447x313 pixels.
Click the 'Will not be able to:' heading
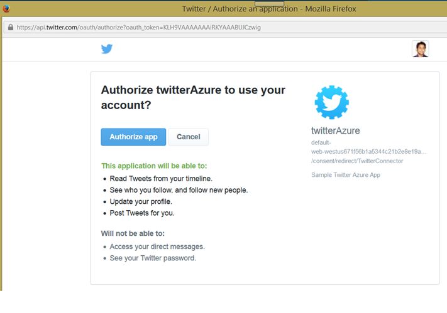coord(133,233)
